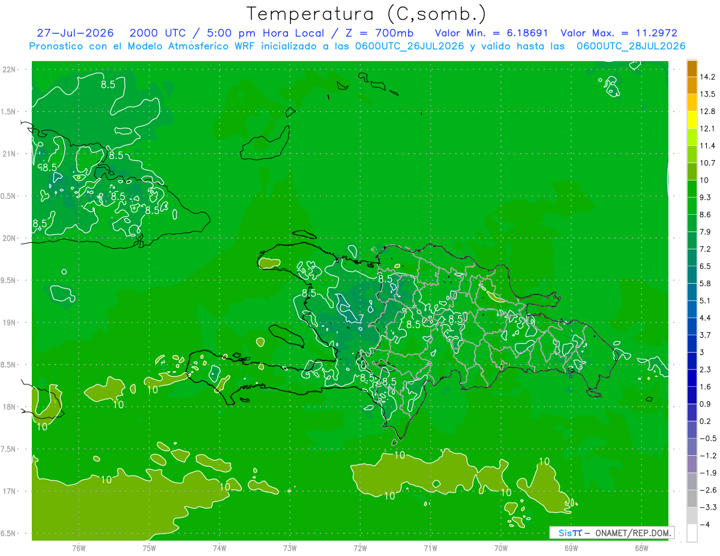Click the dark blue color bar segment between 1.6 and 2.3
Viewport: 720px width, 556px height.
[x=692, y=378]
